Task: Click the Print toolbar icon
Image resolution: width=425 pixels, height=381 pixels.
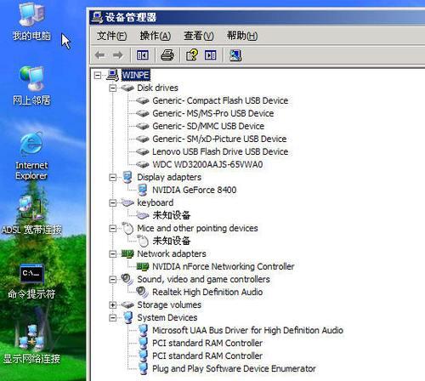Action: coord(167,55)
